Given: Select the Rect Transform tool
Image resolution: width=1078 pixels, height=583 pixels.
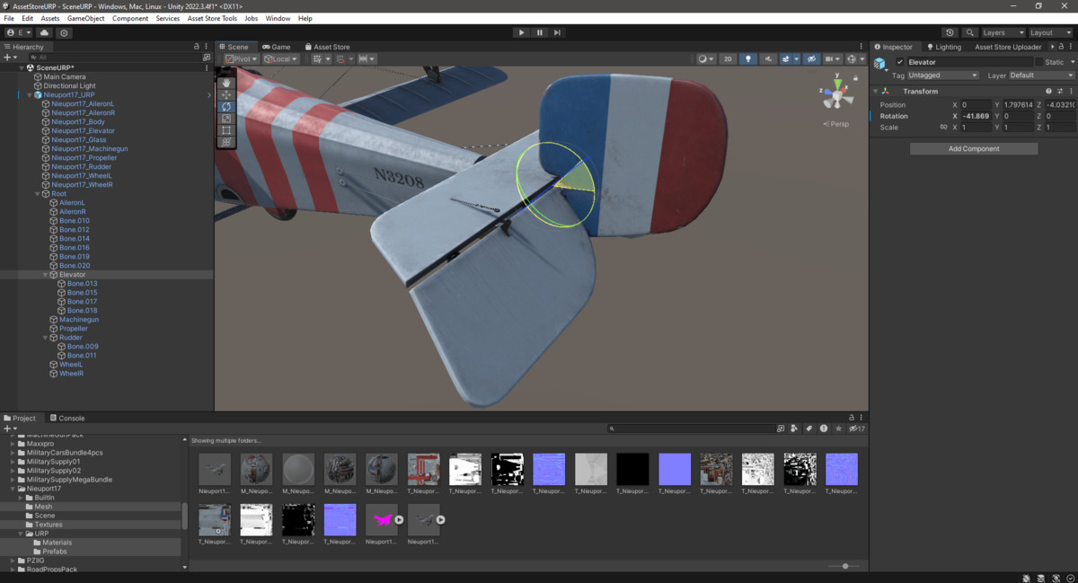Looking at the screenshot, I should (225, 129).
